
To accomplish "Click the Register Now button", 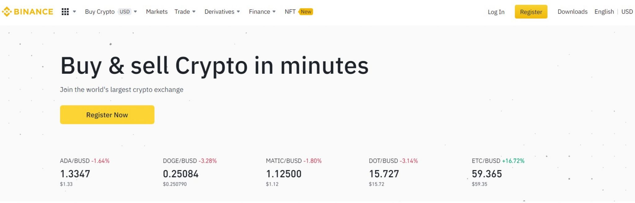I will (x=107, y=115).
